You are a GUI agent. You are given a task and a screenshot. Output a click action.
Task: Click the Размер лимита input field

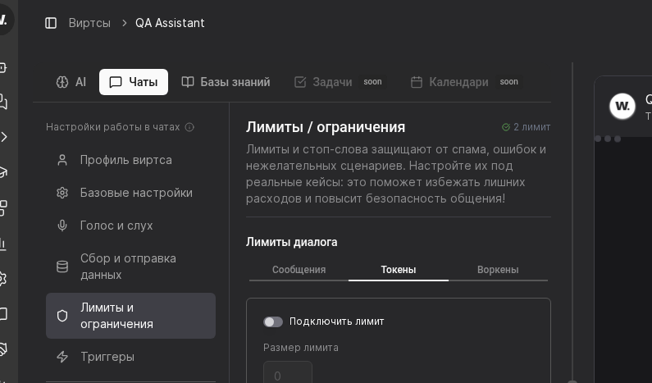288,374
